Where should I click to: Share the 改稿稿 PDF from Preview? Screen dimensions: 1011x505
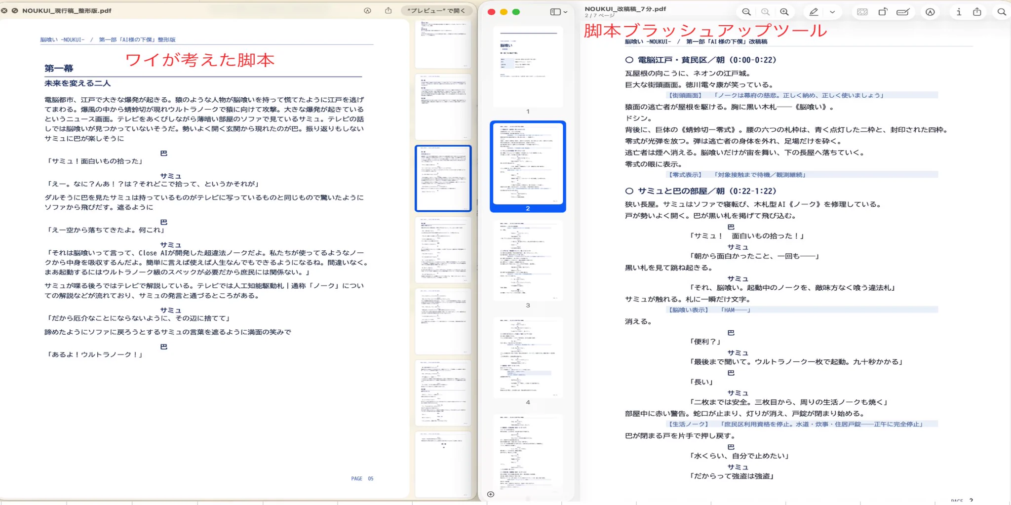coord(977,12)
